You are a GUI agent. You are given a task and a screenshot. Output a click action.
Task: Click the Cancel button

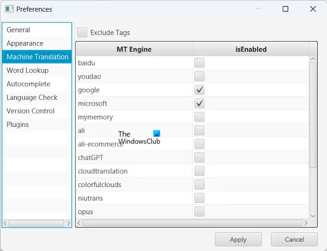[294, 239]
